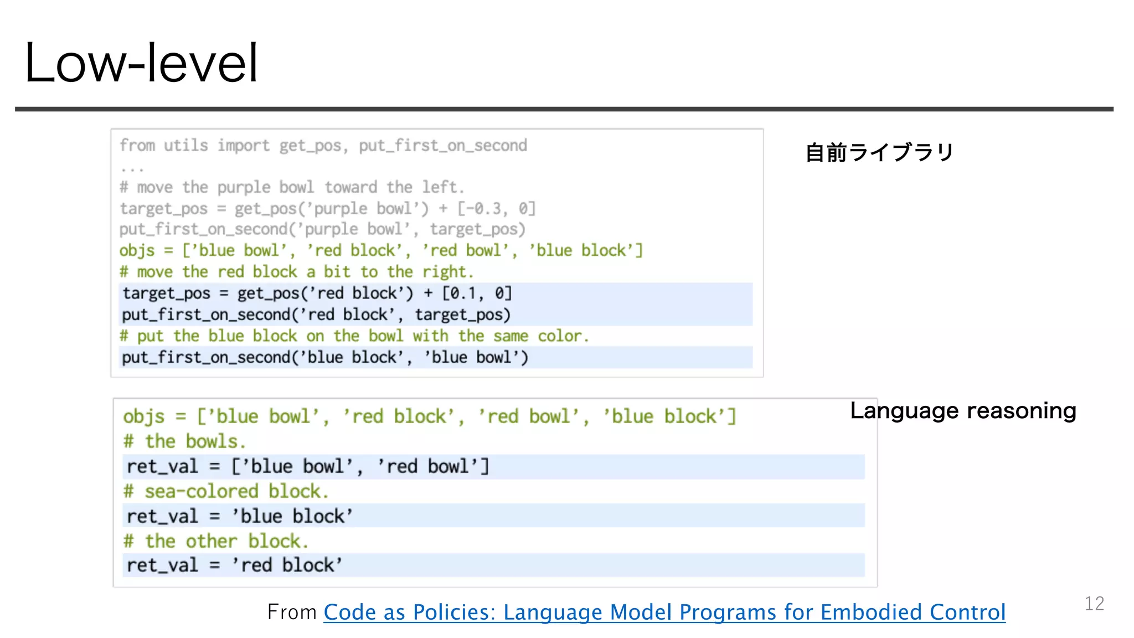Click the slide page number 12
Image resolution: width=1134 pixels, height=638 pixels.
coord(1094,603)
